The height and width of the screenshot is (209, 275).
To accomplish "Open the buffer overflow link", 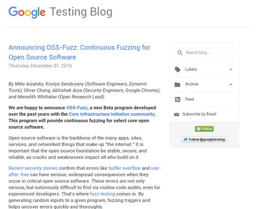I will [125, 168].
